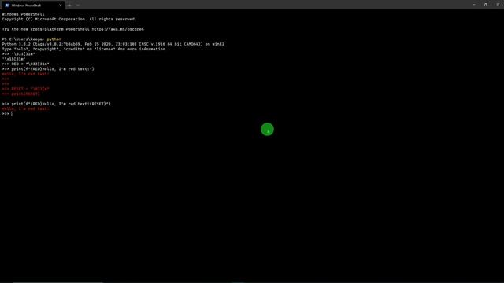Click the PowerShell icon in the tab
Image resolution: width=504 pixels, height=283 pixels.
point(7,6)
